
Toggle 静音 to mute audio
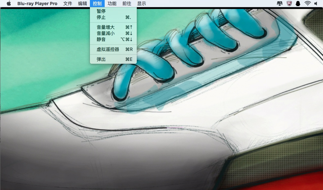101,39
